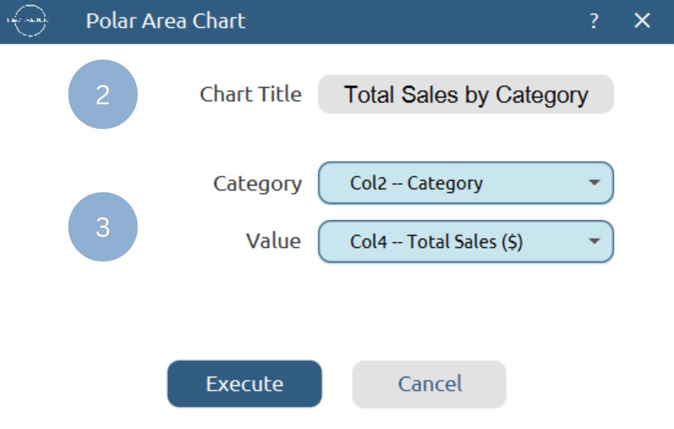Click the Value field label

273,241
